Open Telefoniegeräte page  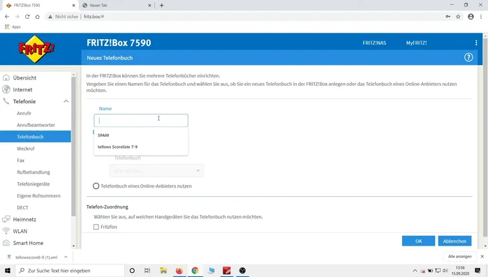point(34,184)
